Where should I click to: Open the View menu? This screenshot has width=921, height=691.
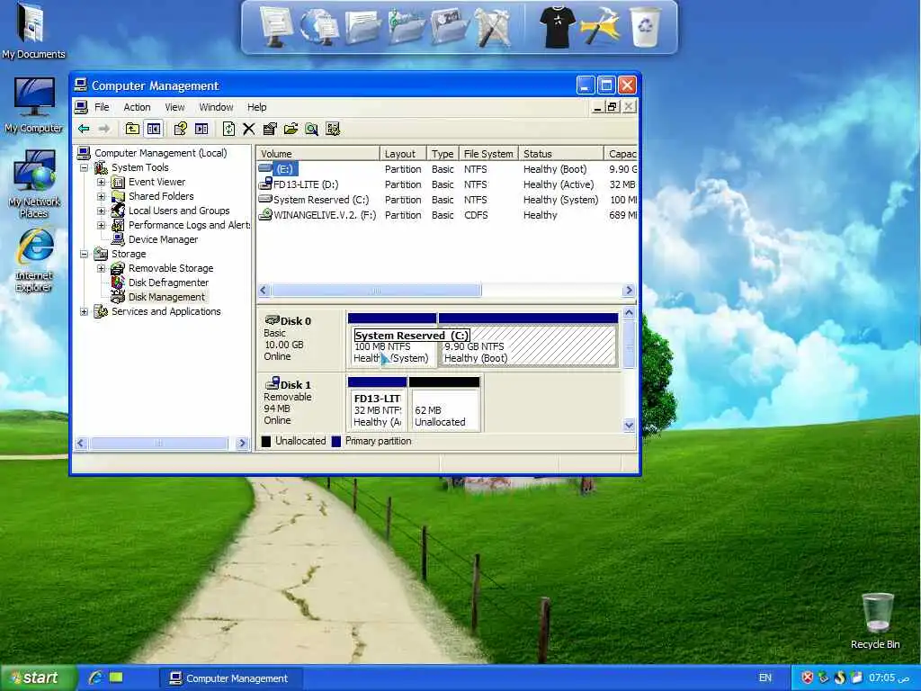tap(174, 107)
